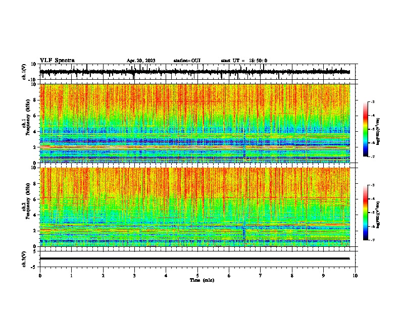Click the ch.2 spectrogram panel
Viewport: 400px width, 309px height.
coord(195,207)
